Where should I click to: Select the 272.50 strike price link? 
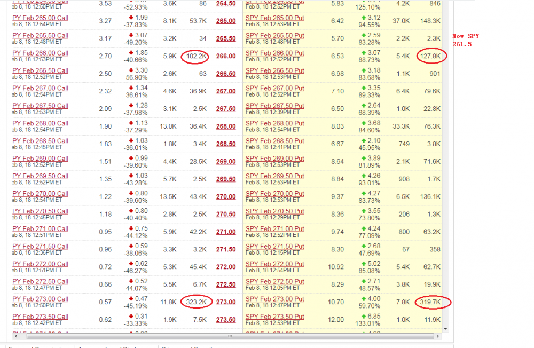tap(226, 284)
